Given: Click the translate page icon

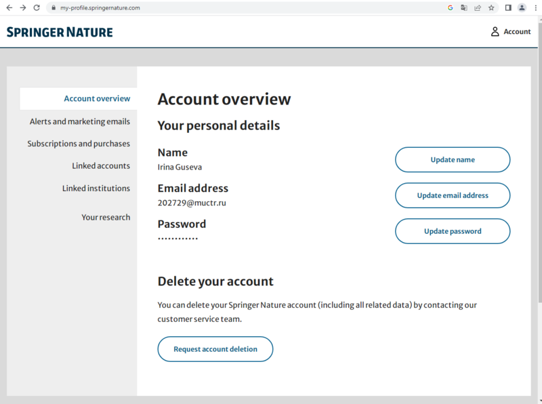Looking at the screenshot, I should coord(464,8).
